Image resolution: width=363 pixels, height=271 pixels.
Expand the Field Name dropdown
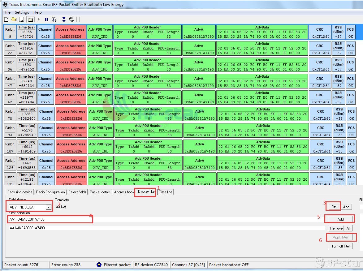49,207
